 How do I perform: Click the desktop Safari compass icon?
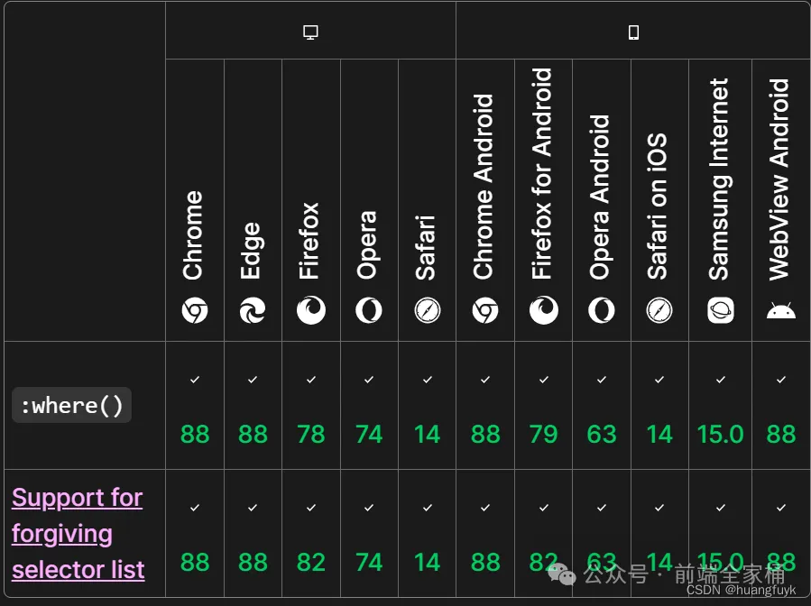428,310
